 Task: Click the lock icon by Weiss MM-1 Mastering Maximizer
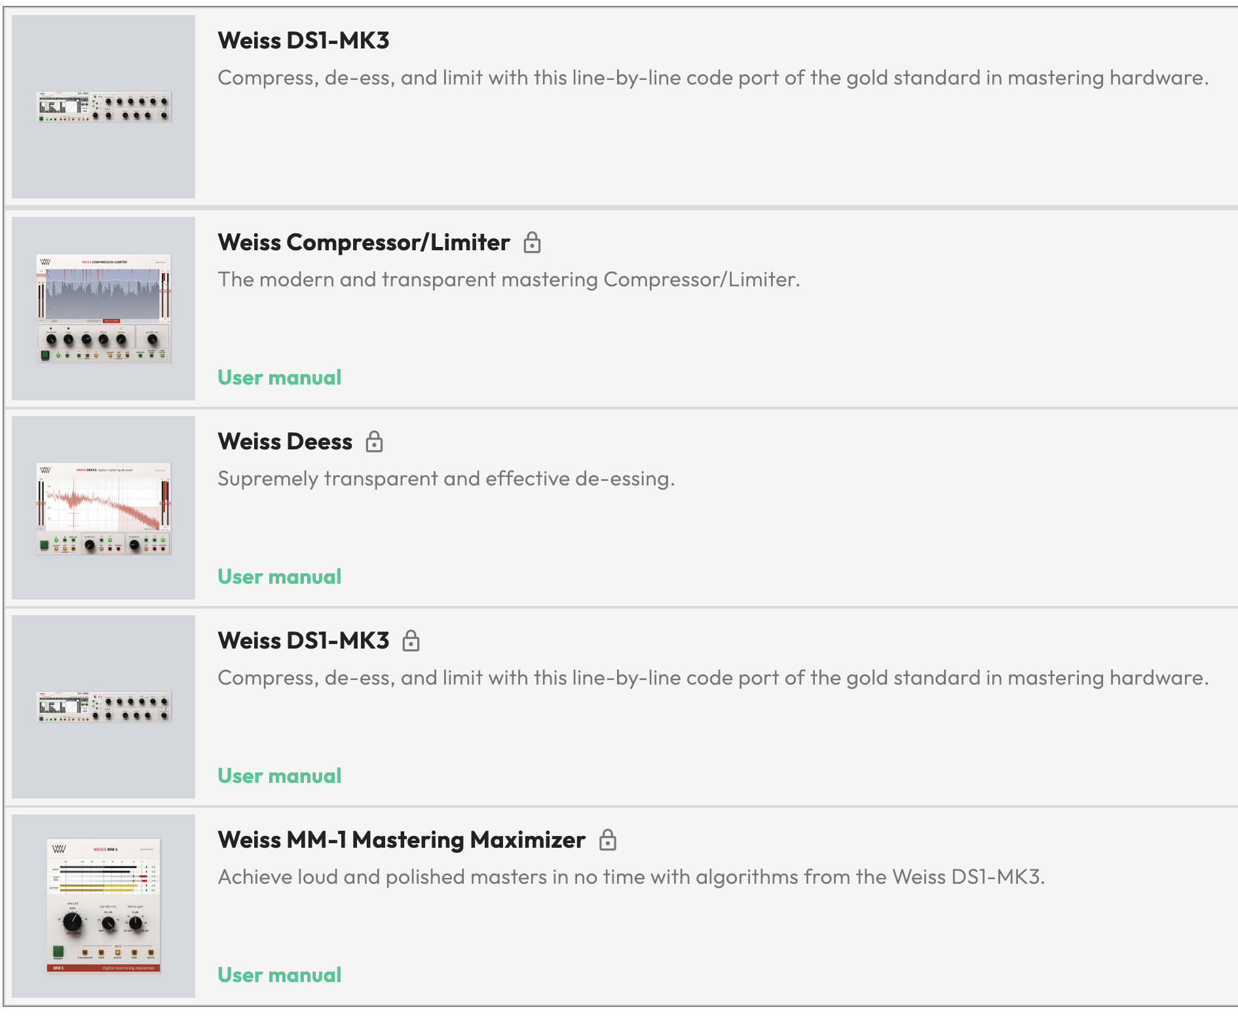click(x=608, y=840)
